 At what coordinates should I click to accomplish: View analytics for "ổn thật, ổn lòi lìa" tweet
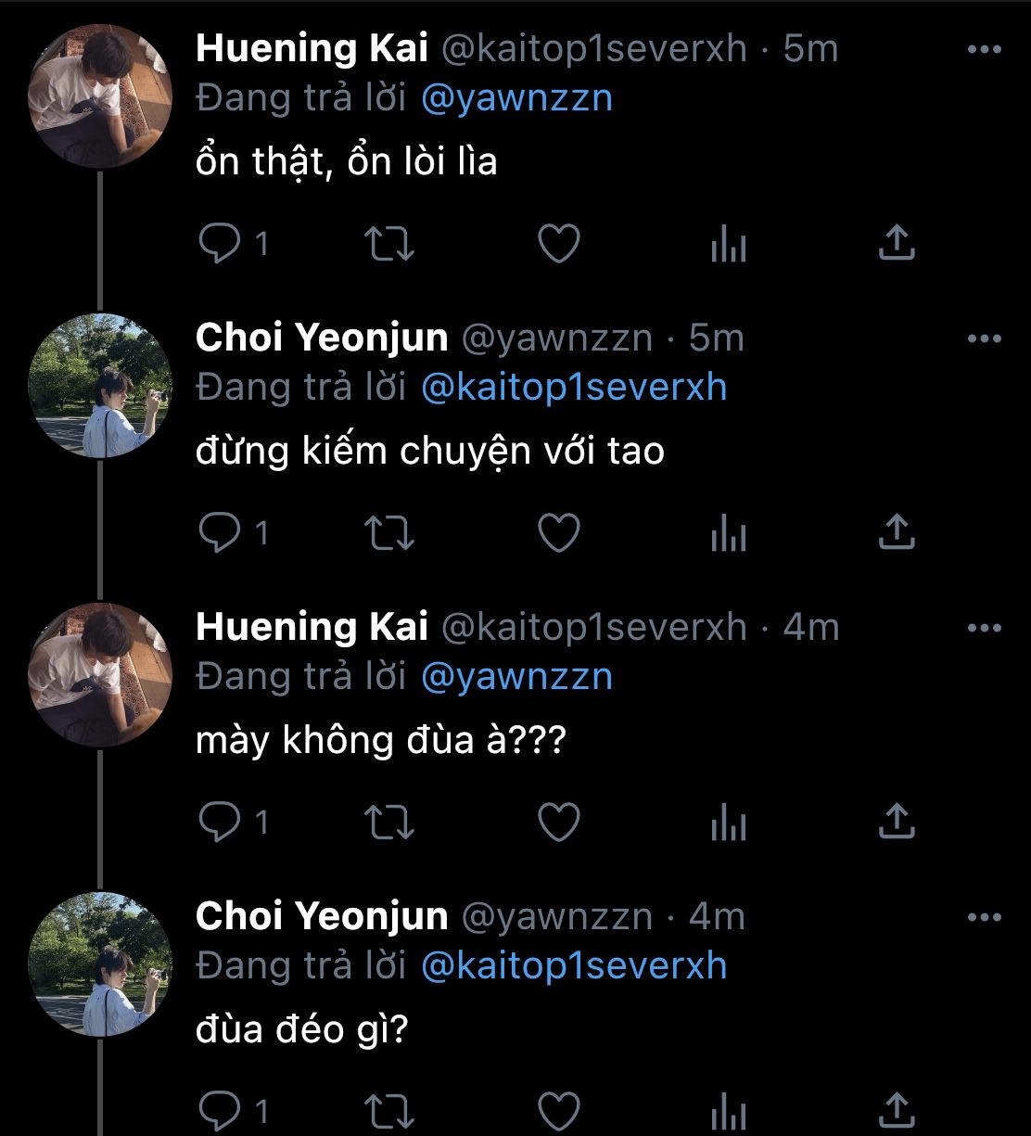pyautogui.click(x=729, y=246)
